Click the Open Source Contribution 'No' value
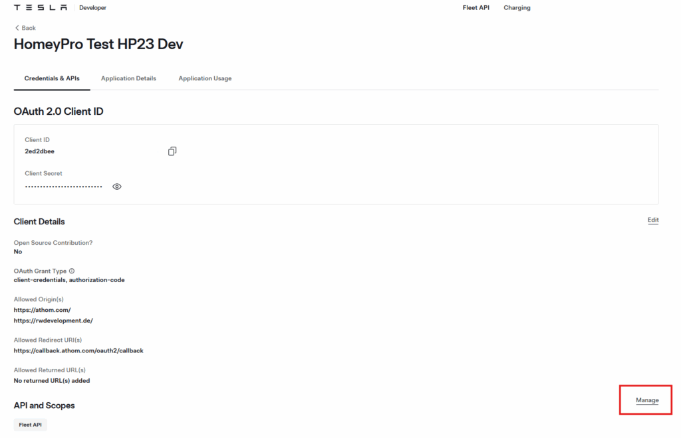This screenshot has width=681, height=438. click(18, 252)
